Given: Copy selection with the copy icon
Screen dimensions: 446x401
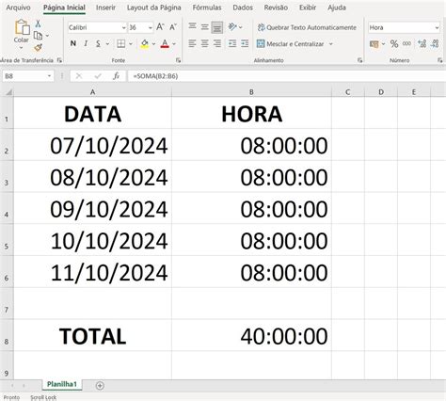Looking at the screenshot, I should click(38, 36).
